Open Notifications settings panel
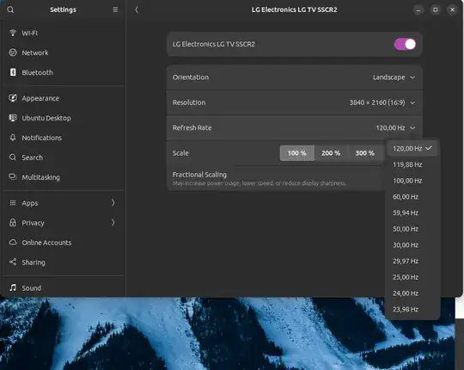This screenshot has height=370, width=464. point(64,138)
